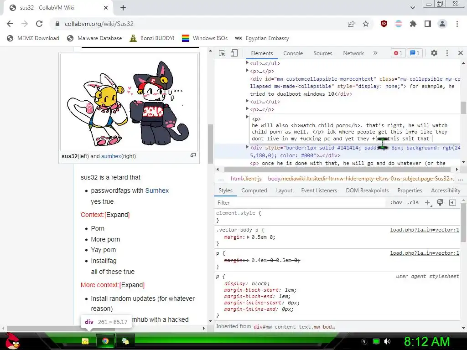
Task: Open the Extensions puzzle menu
Action: pyautogui.click(x=413, y=24)
